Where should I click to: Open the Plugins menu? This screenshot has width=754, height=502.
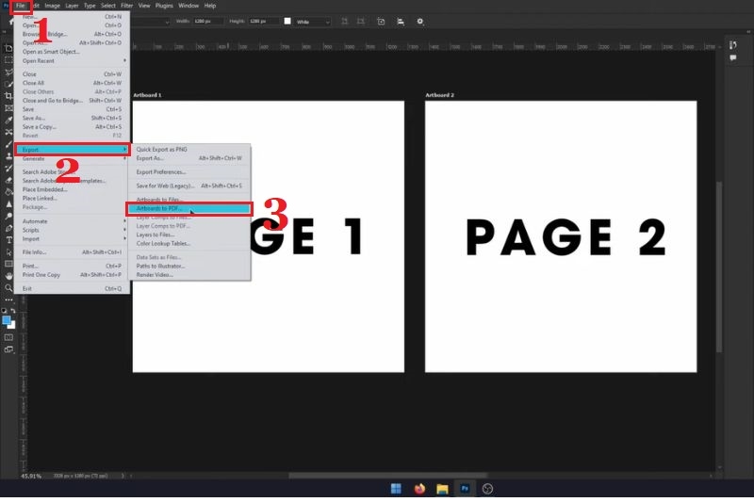(x=164, y=6)
